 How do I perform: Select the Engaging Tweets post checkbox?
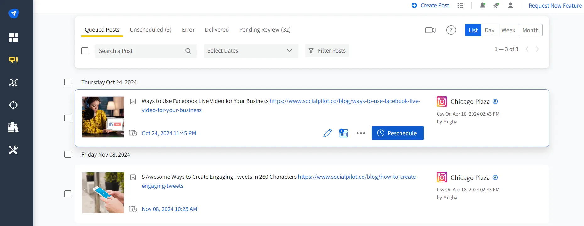[68, 194]
